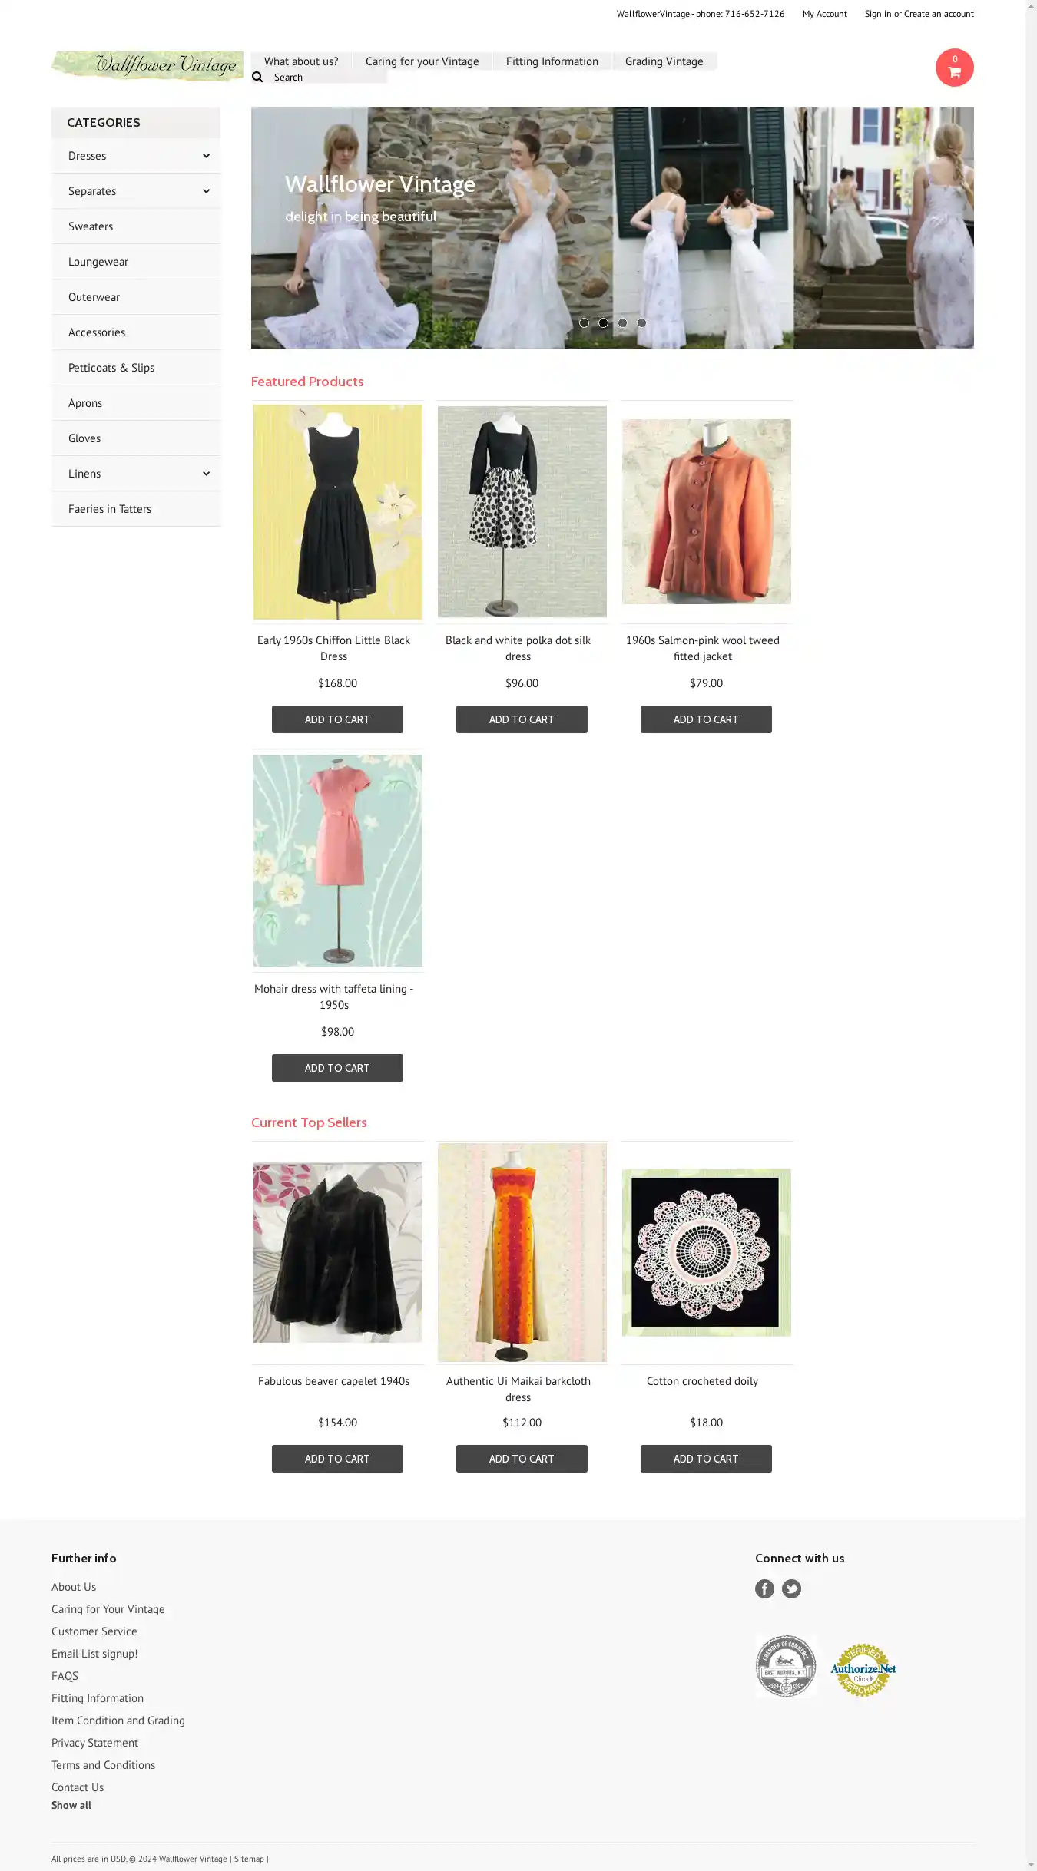Expand the Linens category chevron

[206, 474]
